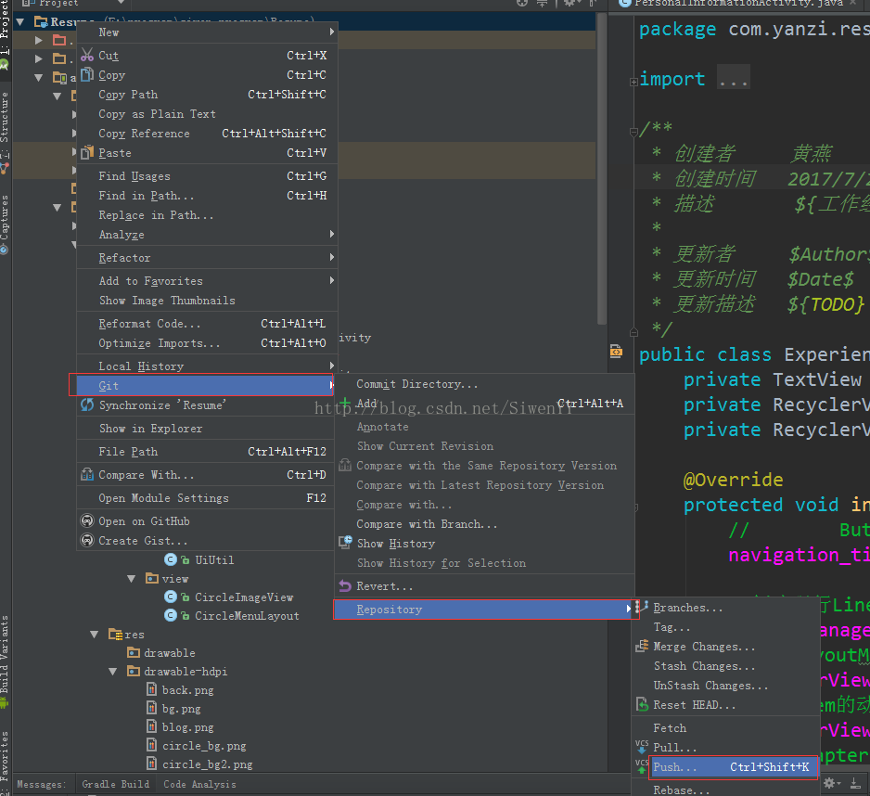870x796 pixels.
Task: Click the gutter layout-file icon beside class declaration
Action: [x=616, y=352]
